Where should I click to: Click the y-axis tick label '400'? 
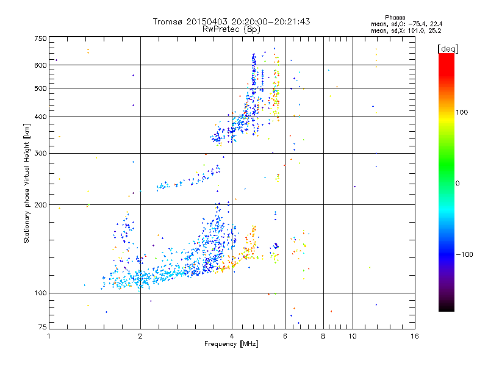pyautogui.click(x=40, y=117)
